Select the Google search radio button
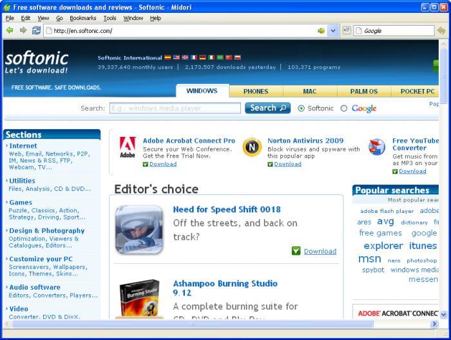451x340 pixels. click(343, 108)
